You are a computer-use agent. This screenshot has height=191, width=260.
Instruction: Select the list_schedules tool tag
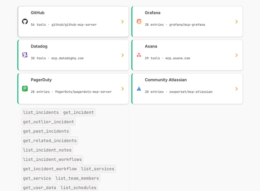[x=78, y=188]
